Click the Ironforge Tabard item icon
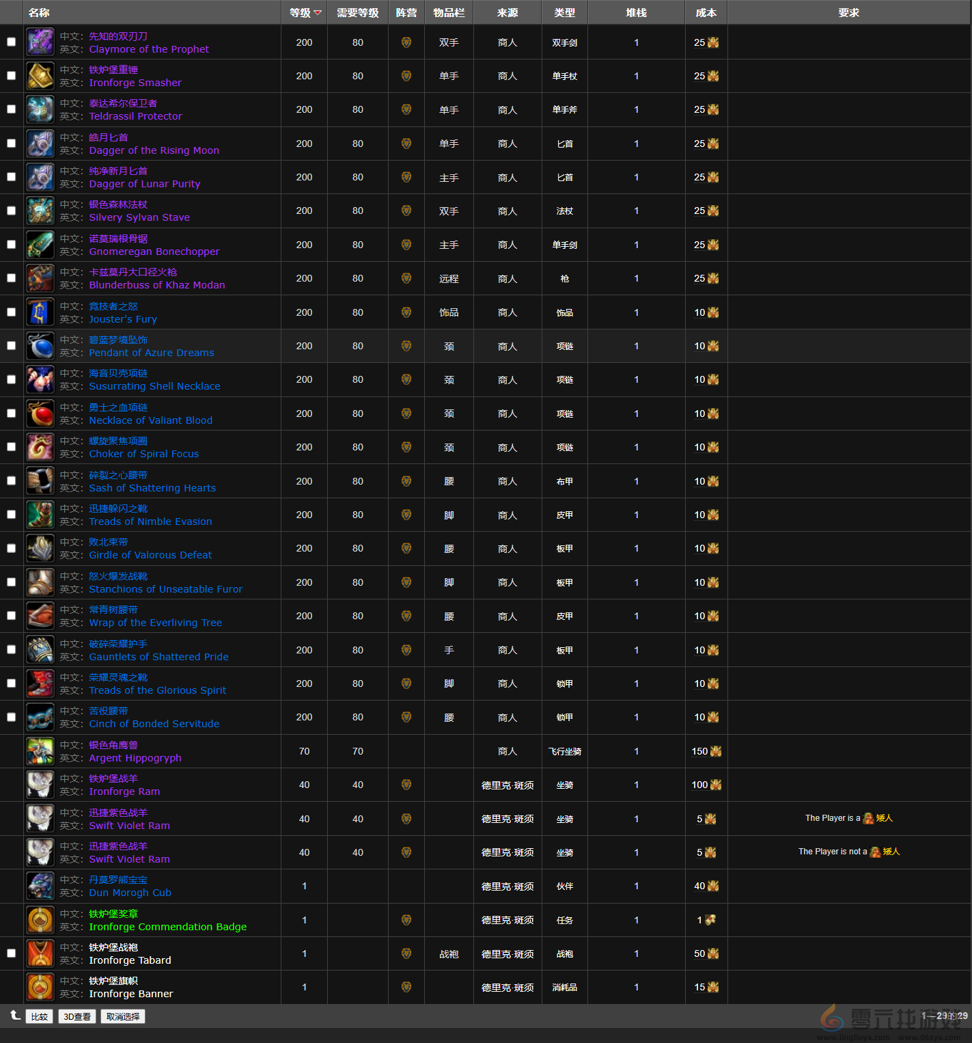 (40, 953)
